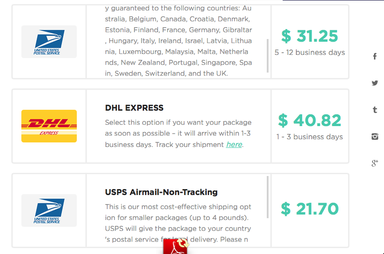The image size is (384, 254).
Task: Click the Tumblr icon in sidebar
Action: [375, 110]
